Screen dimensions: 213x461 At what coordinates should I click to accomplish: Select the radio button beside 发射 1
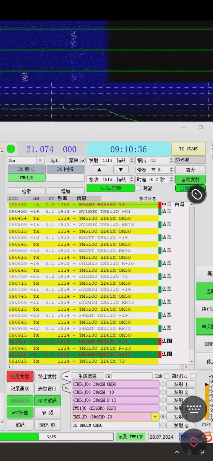click(x=163, y=384)
